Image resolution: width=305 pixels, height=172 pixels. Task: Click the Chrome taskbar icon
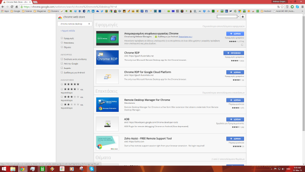click(22, 169)
